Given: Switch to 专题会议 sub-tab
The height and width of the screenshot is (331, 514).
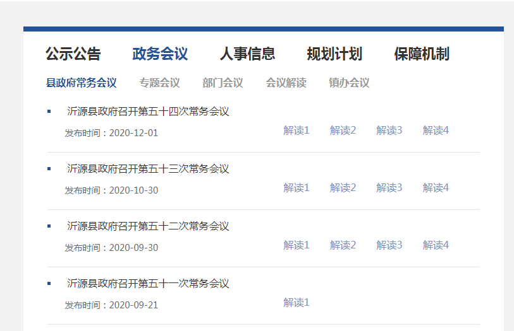Looking at the screenshot, I should 159,83.
